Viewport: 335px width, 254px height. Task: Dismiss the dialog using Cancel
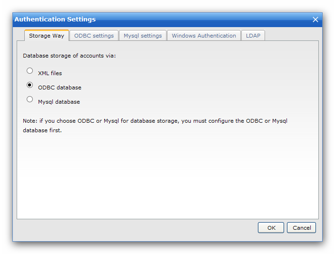pyautogui.click(x=302, y=228)
